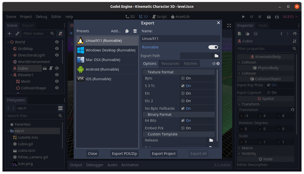Collapse the res:// folder
The image size is (304, 174).
(x=8, y=131)
